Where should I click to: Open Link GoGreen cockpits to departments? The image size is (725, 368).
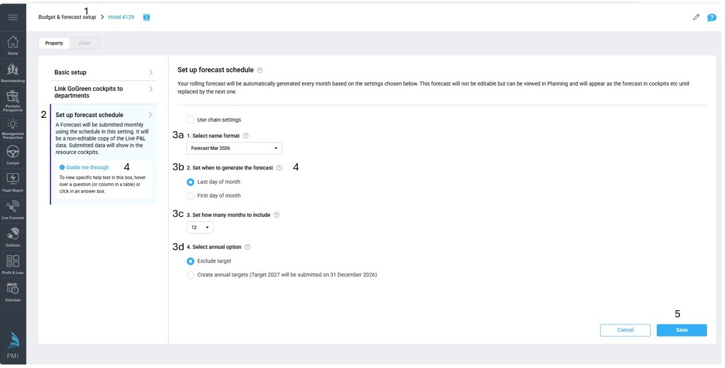click(x=103, y=92)
